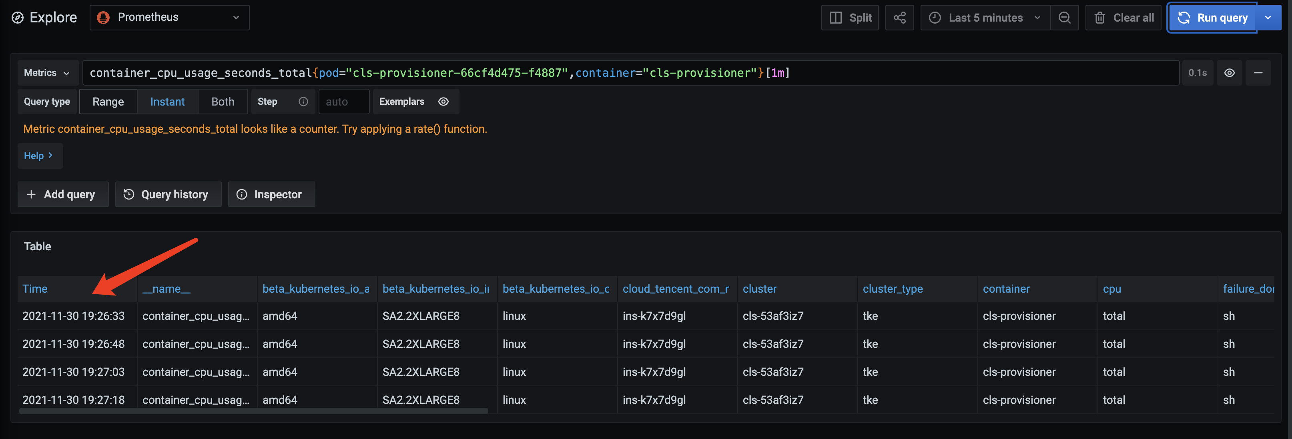1292x439 pixels.
Task: Open the Inspector
Action: (x=271, y=194)
